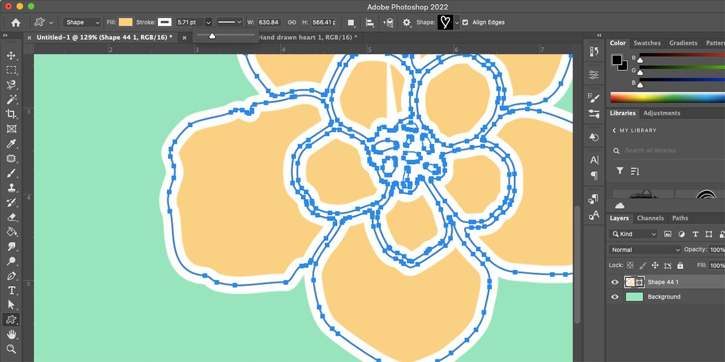725x362 pixels.
Task: Toggle lock position in Layers panel
Action: 655,265
